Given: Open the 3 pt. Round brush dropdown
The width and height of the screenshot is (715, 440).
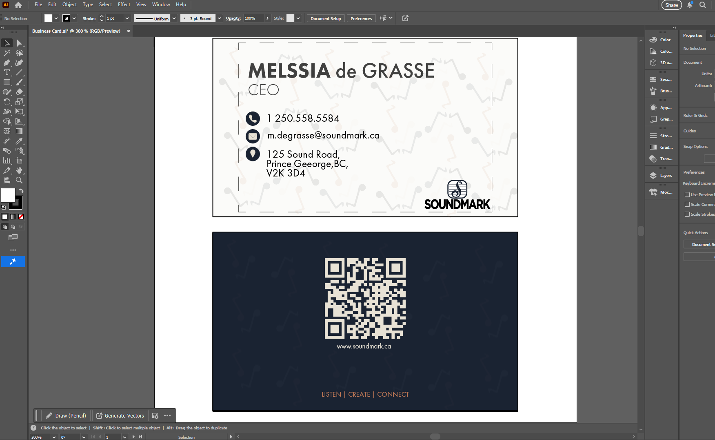Looking at the screenshot, I should (219, 18).
